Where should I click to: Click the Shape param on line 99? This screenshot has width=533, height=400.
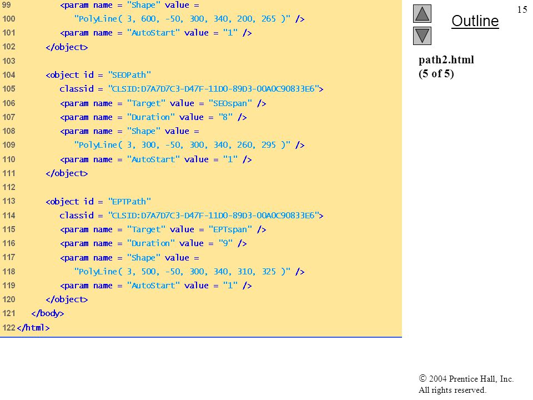(130, 5)
